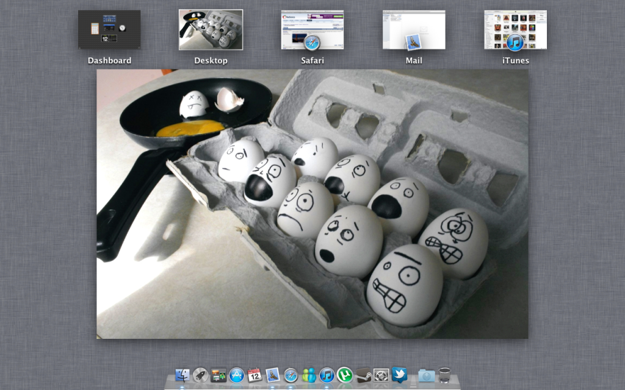Viewport: 625px width, 390px height.
Task: Switch to the Dashboard space thumbnail
Action: coord(109,30)
